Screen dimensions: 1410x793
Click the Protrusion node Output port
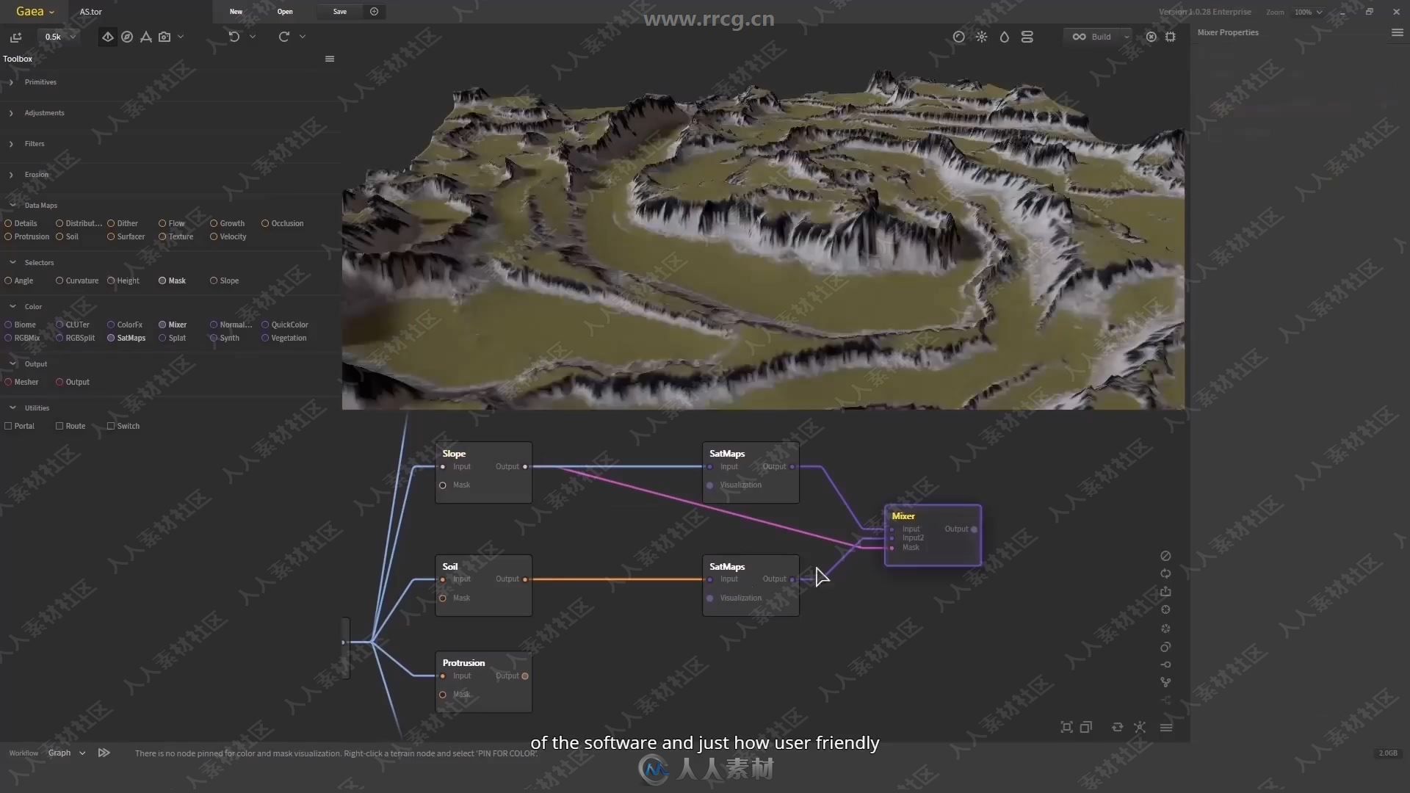click(525, 676)
